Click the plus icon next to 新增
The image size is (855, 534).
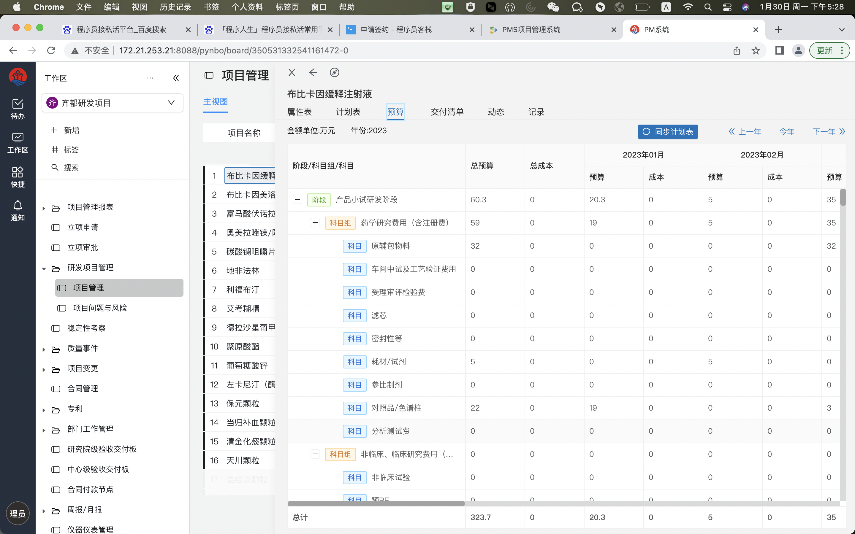54,130
